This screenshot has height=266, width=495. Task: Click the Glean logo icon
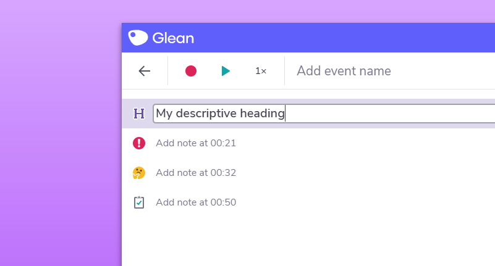138,38
